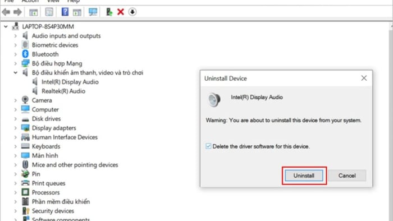Collapse the LAPTOP-8S4P30MM root node
This screenshot has width=393, height=221.
click(6, 26)
